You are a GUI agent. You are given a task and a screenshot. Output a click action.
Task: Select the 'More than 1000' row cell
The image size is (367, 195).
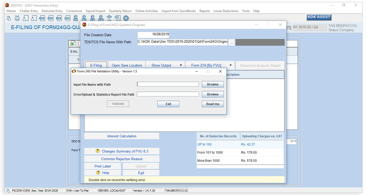click(218, 161)
